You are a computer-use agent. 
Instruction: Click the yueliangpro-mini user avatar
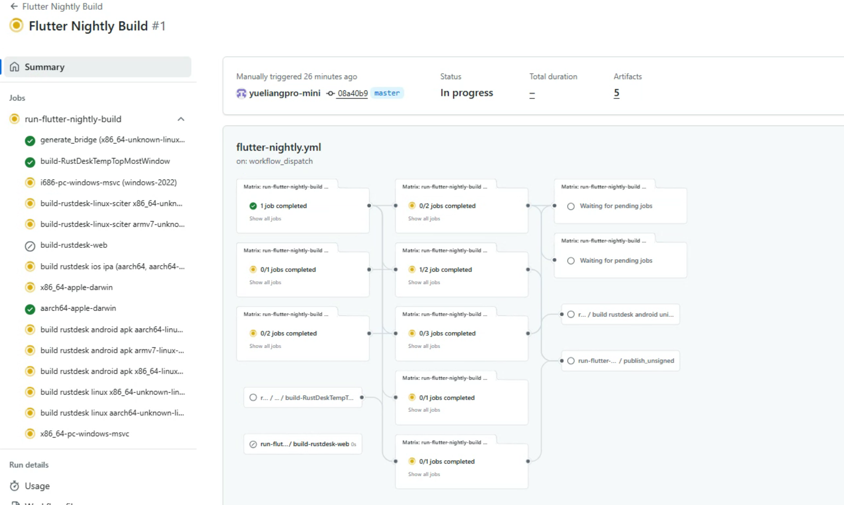click(241, 93)
